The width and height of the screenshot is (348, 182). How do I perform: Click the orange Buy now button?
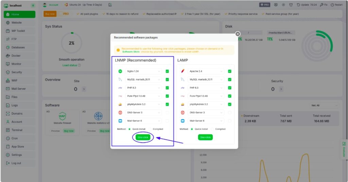coord(50,14)
